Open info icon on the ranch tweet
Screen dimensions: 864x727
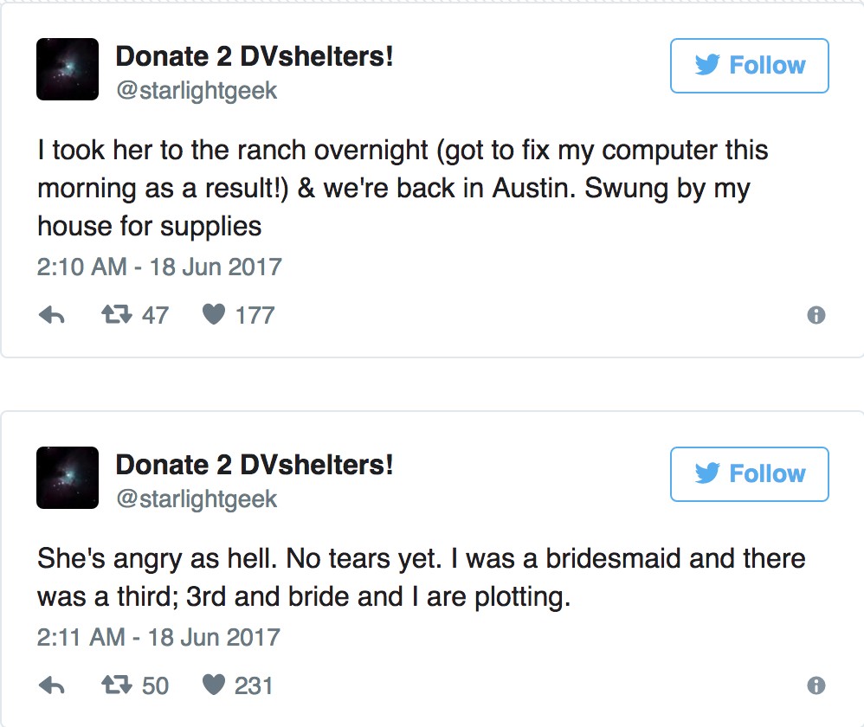click(x=816, y=316)
